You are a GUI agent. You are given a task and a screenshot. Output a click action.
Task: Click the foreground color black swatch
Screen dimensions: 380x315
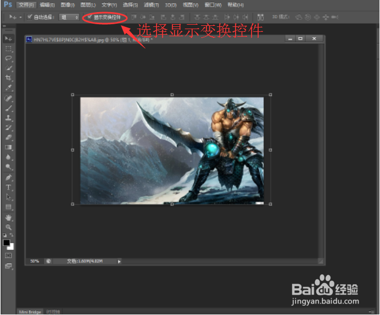click(6, 242)
